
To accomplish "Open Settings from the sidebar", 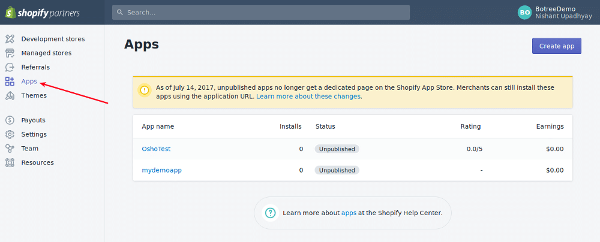I will coord(34,135).
